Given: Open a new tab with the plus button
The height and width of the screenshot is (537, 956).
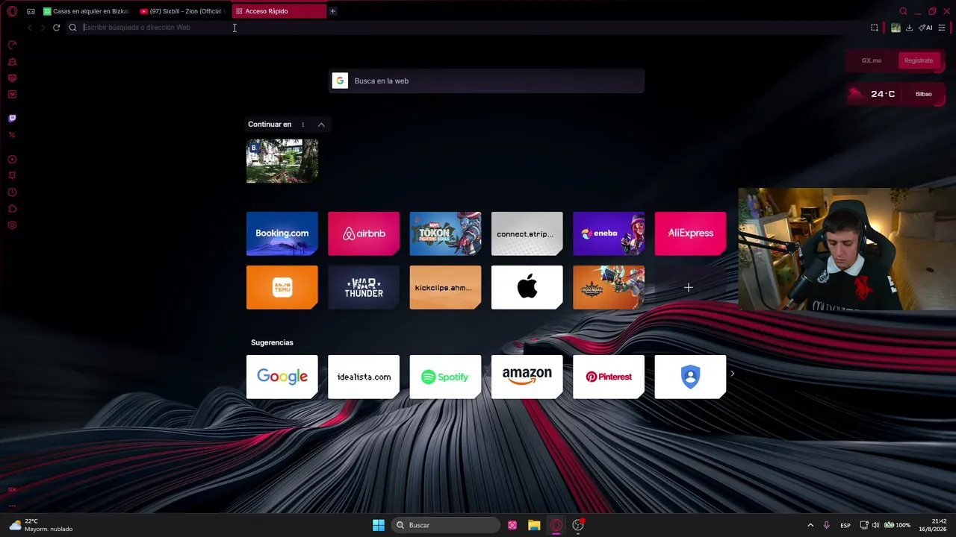Looking at the screenshot, I should [x=333, y=11].
